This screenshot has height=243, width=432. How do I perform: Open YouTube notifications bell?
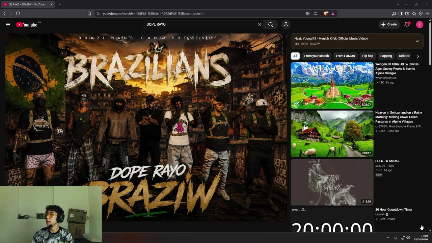coord(407,24)
